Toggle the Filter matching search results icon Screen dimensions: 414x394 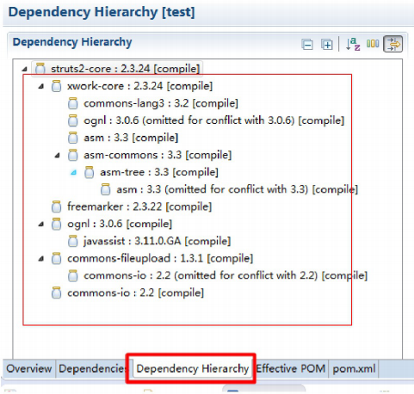click(x=393, y=44)
